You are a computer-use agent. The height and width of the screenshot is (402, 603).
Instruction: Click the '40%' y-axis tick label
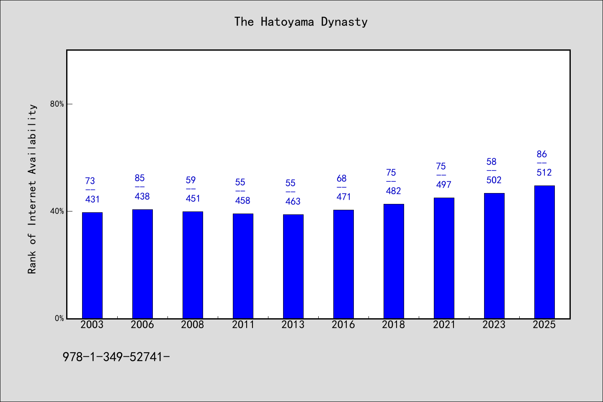(57, 211)
